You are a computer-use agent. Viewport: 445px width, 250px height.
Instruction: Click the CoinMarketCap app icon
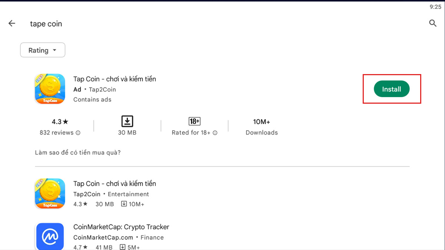tap(50, 236)
